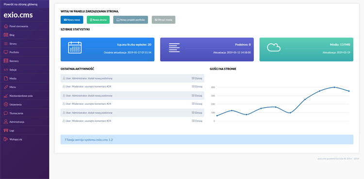364x179 pixels.
Task: Click the exio.cms logo
Action: point(18,15)
